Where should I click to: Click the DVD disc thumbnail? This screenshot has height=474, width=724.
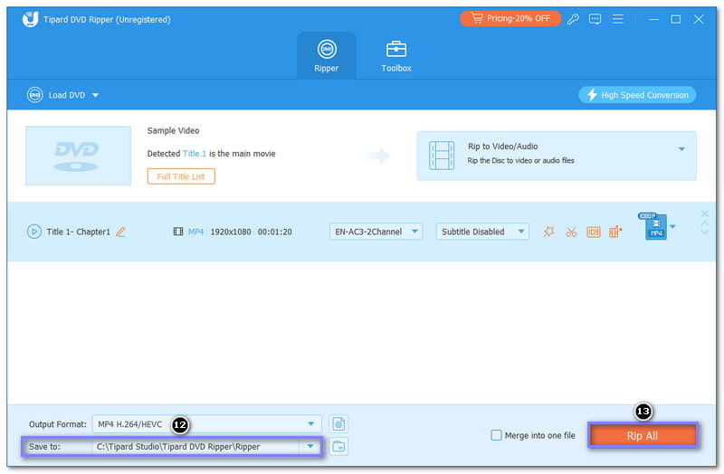[78, 156]
